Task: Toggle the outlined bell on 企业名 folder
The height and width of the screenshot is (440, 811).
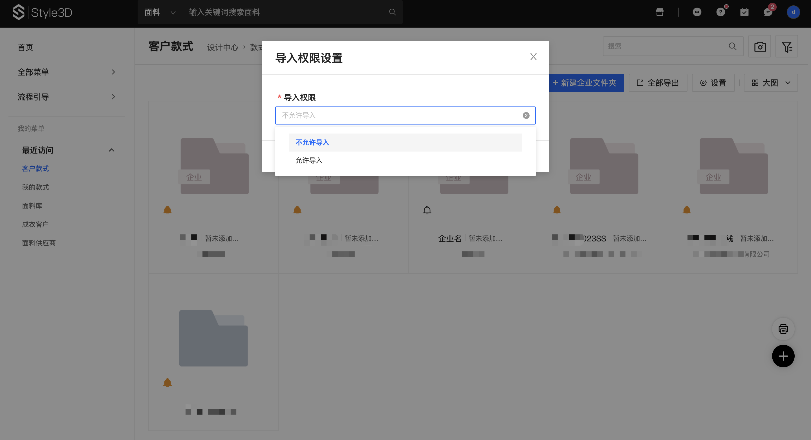Action: pos(427,210)
